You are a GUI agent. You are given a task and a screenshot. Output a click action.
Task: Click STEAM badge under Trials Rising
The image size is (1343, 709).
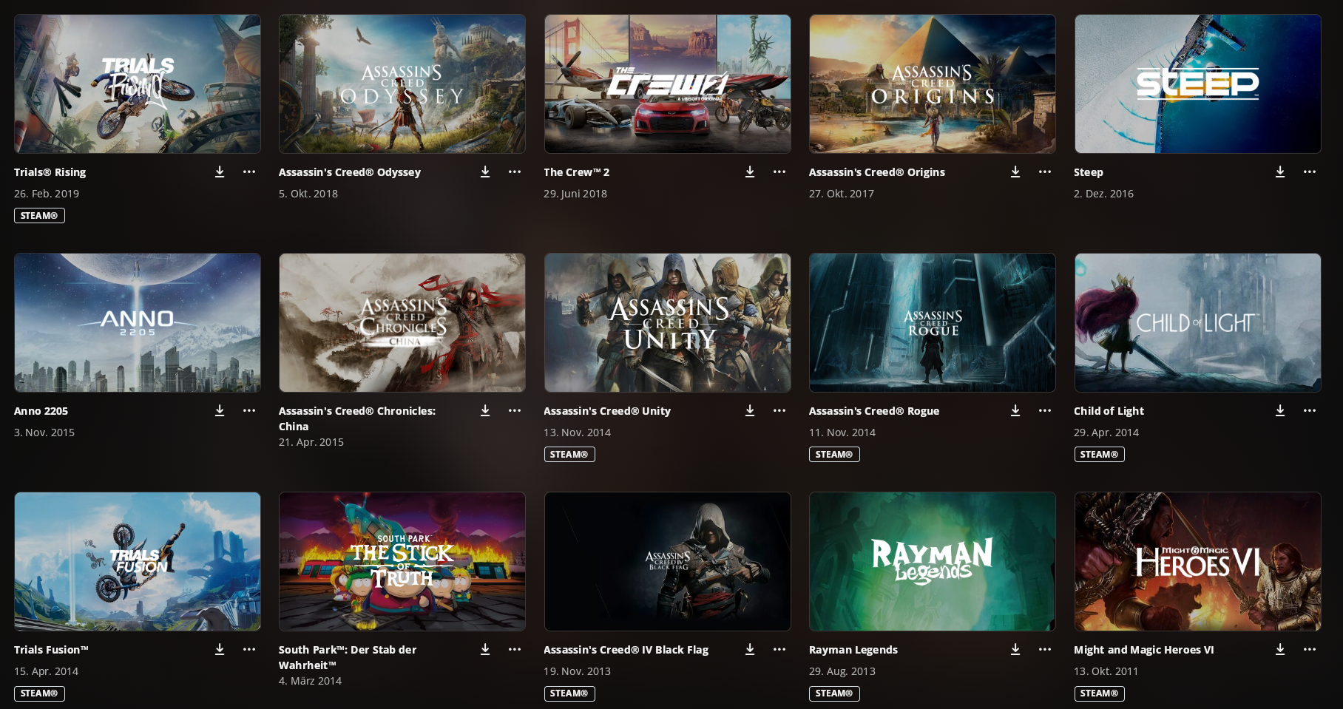tap(39, 215)
